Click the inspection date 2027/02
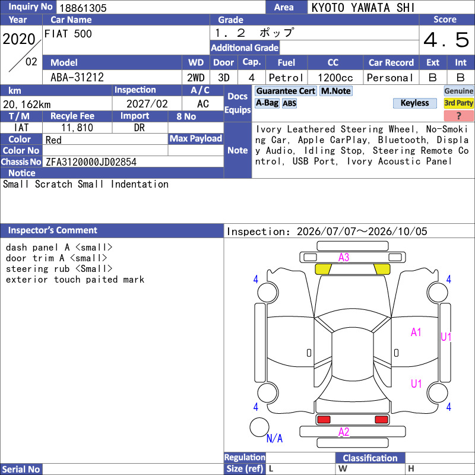The width and height of the screenshot is (475, 475). coord(147,104)
